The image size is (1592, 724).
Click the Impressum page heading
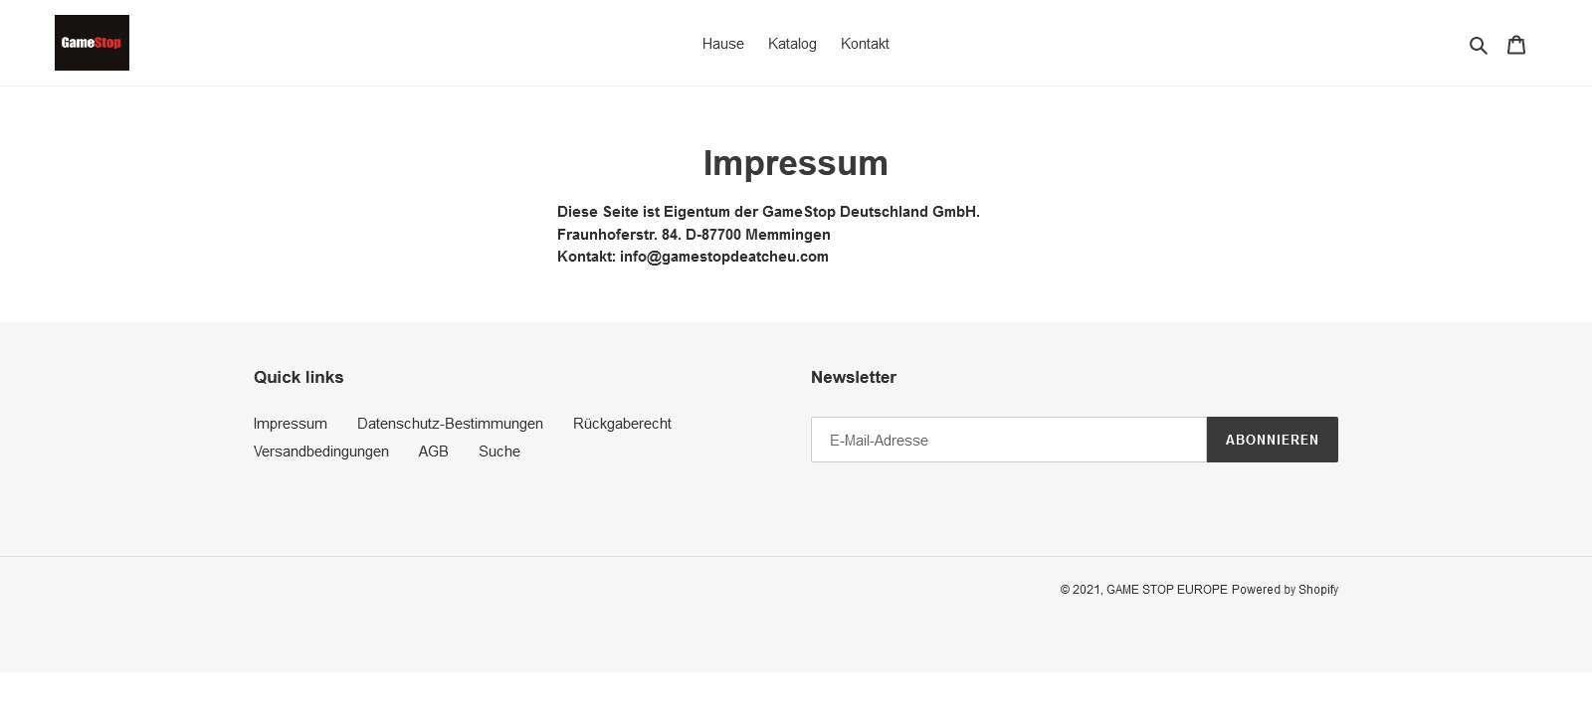[796, 163]
